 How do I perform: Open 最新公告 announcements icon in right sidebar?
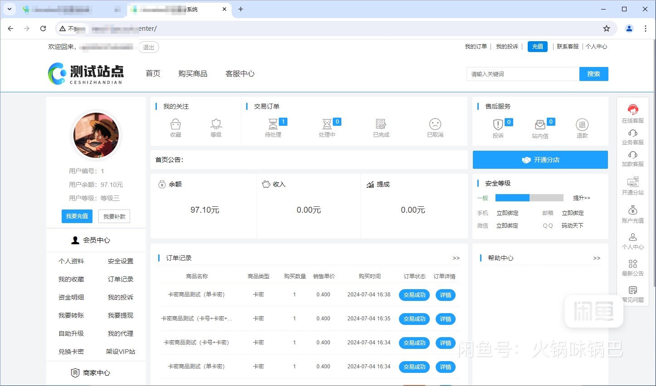632,267
